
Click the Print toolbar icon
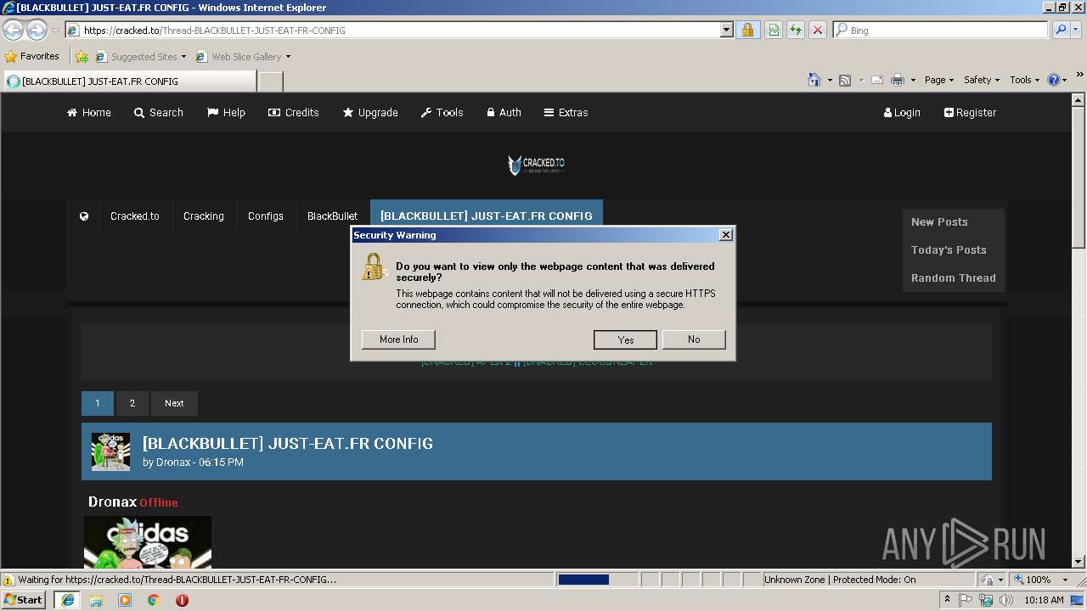click(898, 80)
